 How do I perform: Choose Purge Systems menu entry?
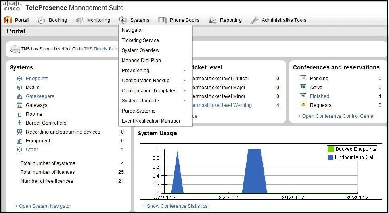[x=138, y=111]
